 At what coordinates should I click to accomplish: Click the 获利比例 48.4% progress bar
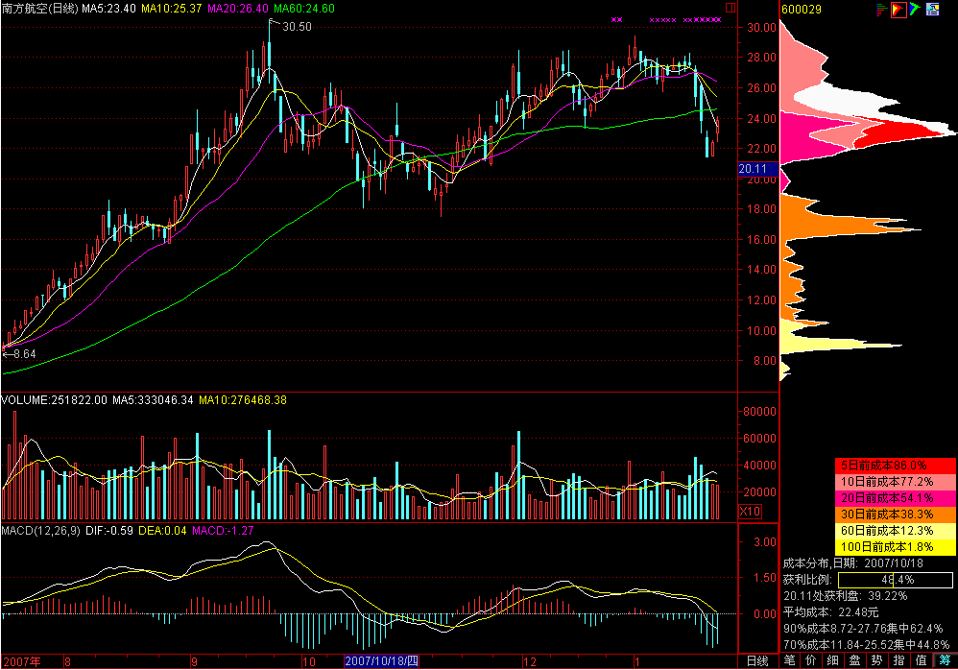[895, 580]
